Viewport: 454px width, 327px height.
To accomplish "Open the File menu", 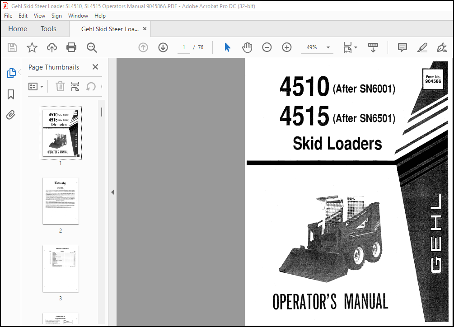I will click(x=8, y=16).
